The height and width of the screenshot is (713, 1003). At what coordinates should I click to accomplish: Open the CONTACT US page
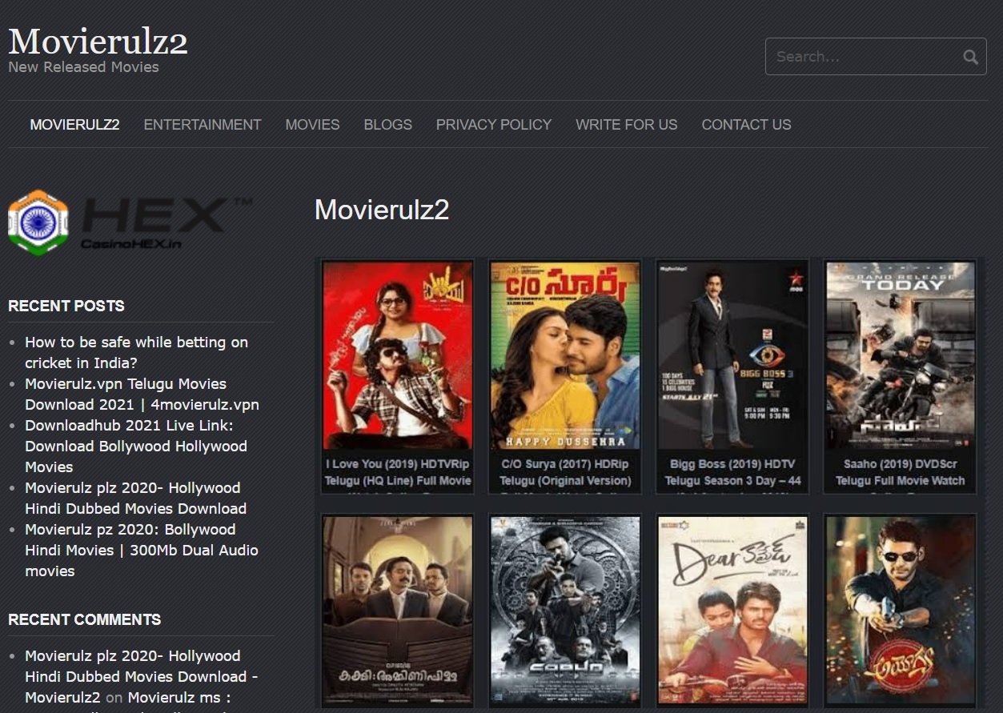pos(746,125)
